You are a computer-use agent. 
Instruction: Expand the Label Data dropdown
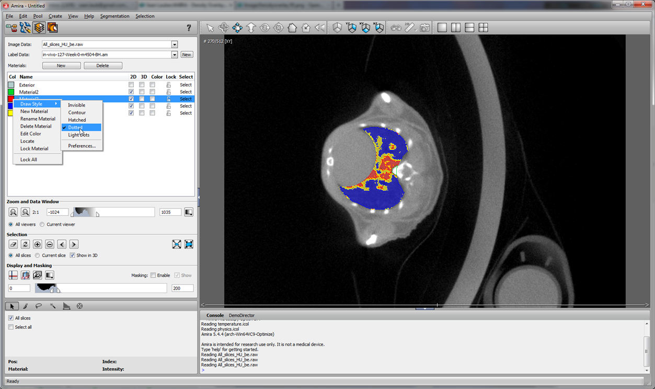pos(175,55)
